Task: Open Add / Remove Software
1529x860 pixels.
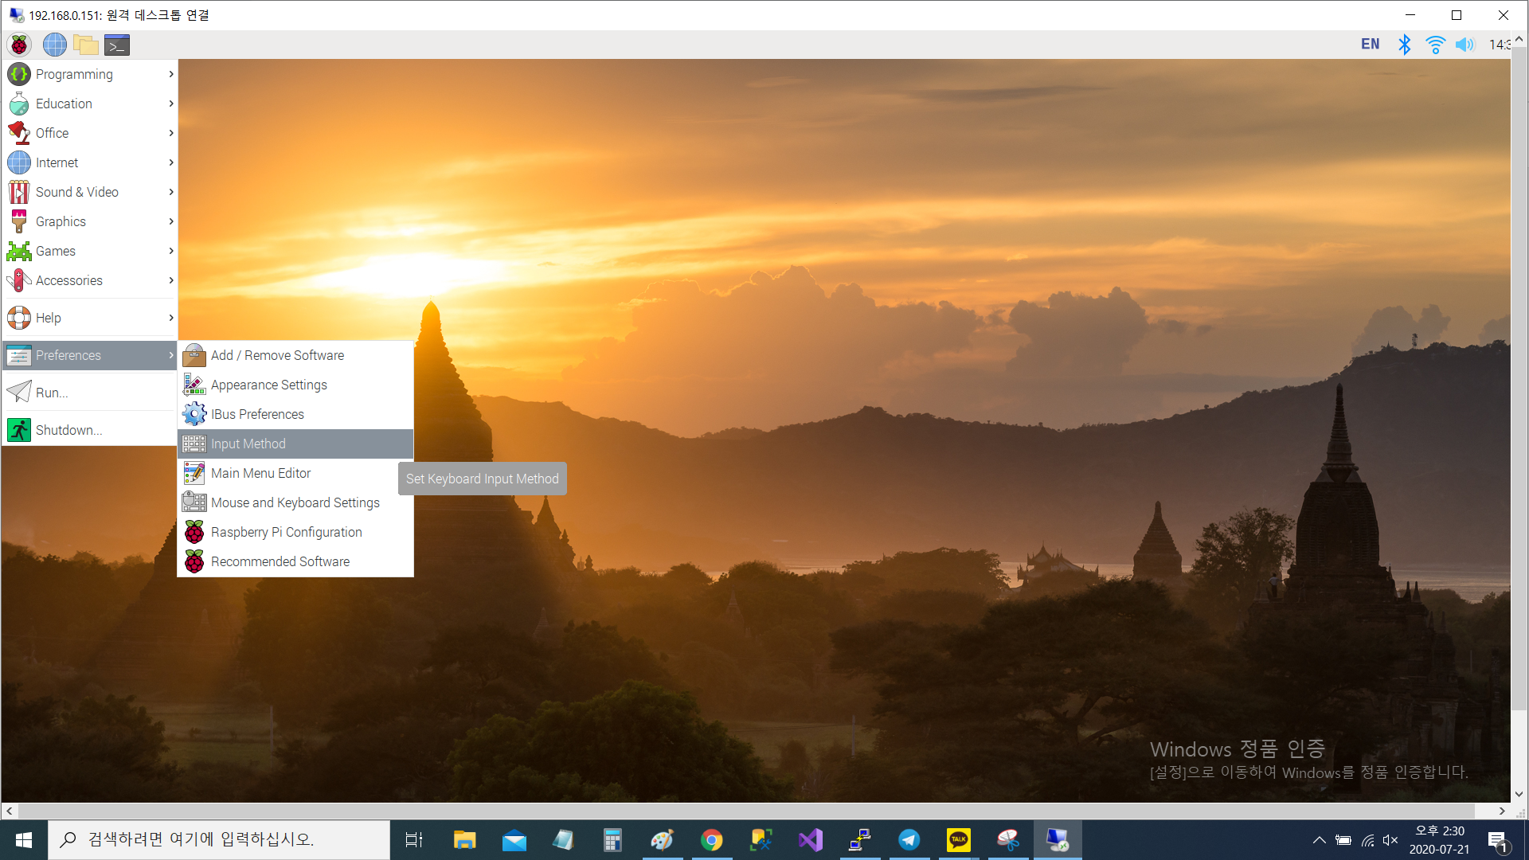Action: tap(277, 355)
